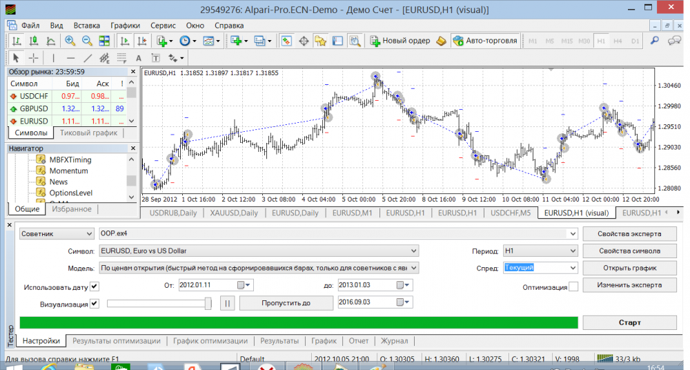Open the profiles icon
This screenshot has width=690, height=370.
point(263,41)
